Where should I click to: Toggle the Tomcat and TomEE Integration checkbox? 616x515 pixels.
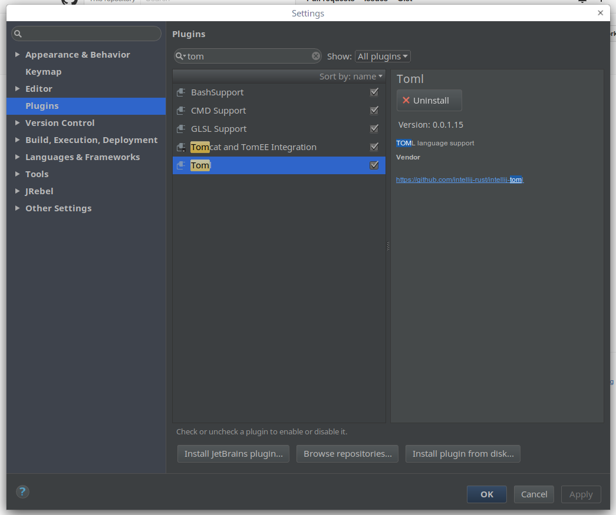(374, 147)
